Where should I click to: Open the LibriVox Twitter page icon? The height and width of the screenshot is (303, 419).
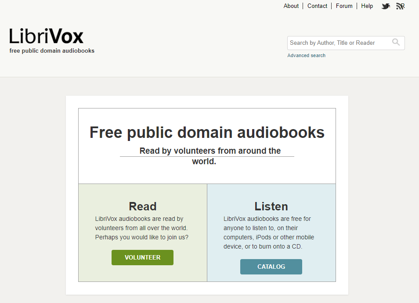(385, 6)
